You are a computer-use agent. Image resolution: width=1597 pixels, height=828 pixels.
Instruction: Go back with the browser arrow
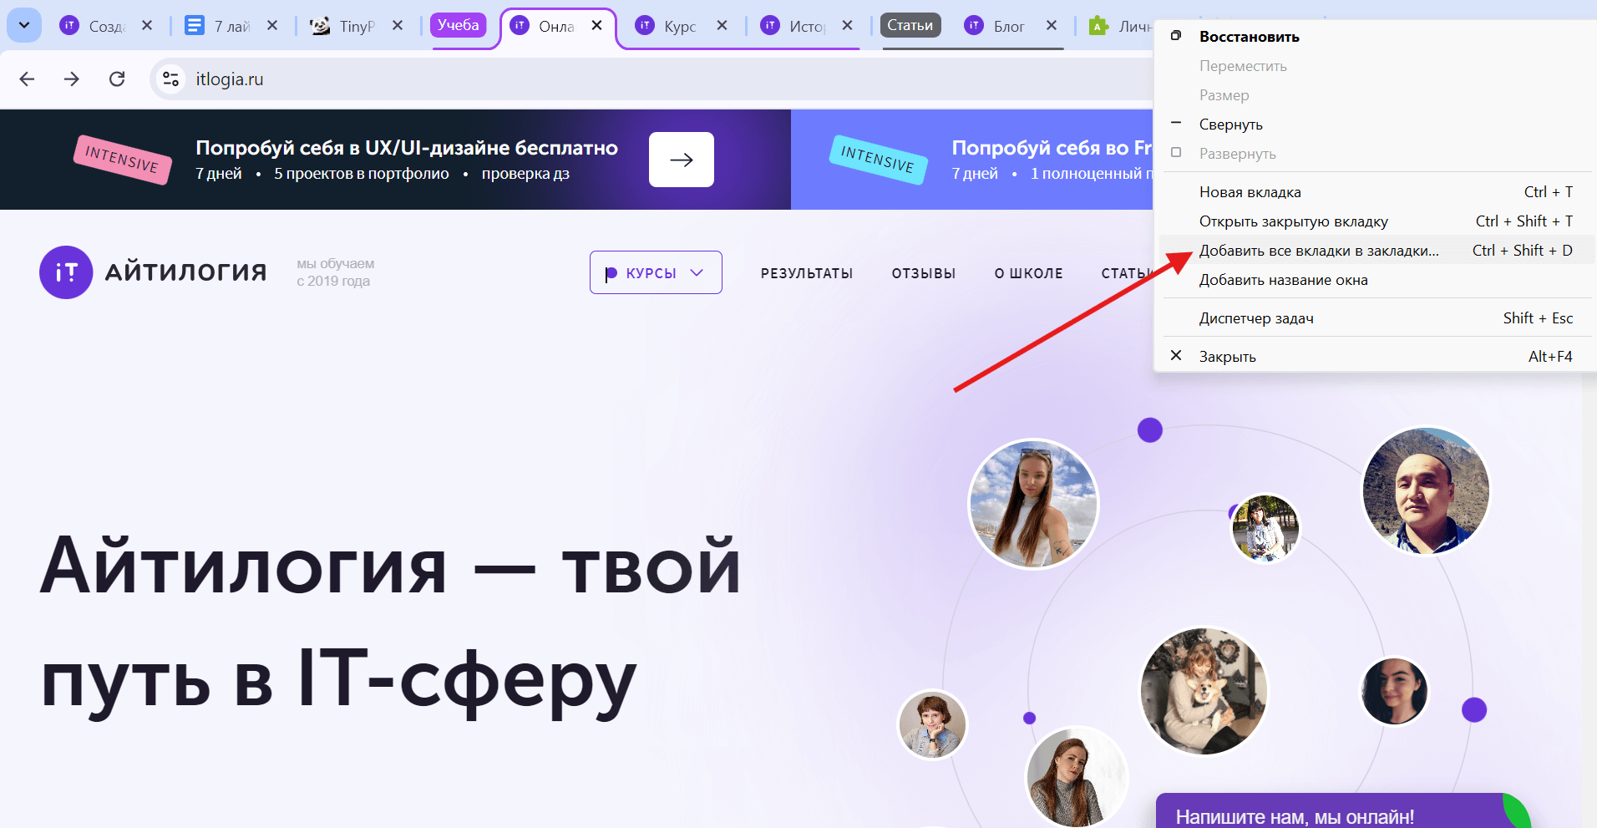pyautogui.click(x=27, y=79)
